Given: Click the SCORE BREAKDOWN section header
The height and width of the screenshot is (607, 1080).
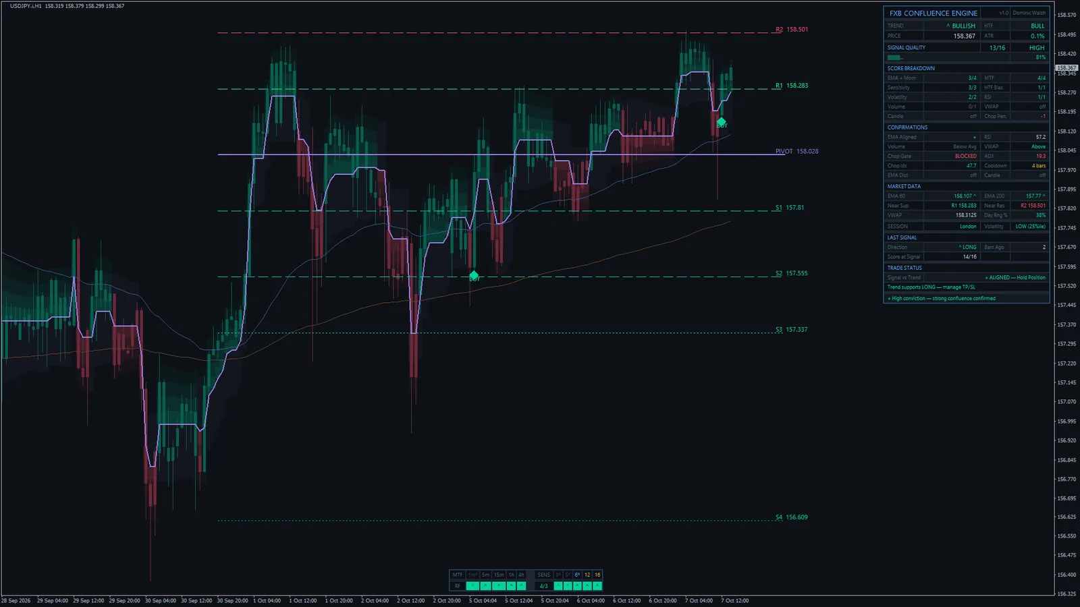Looking at the screenshot, I should coord(911,68).
